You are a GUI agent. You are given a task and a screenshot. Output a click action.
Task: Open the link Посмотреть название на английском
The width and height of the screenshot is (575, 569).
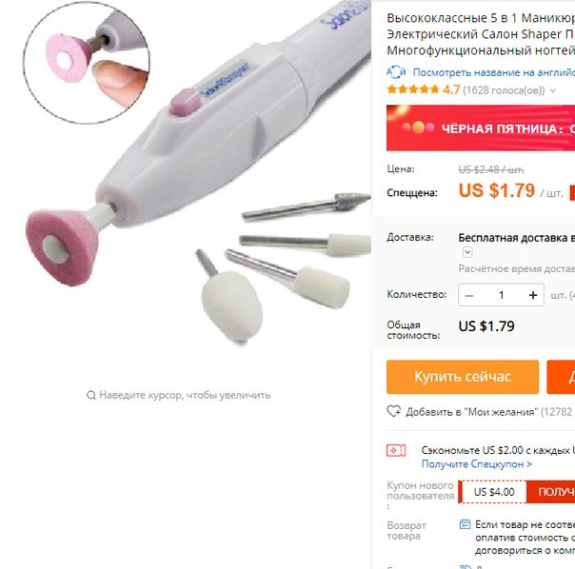(493, 72)
